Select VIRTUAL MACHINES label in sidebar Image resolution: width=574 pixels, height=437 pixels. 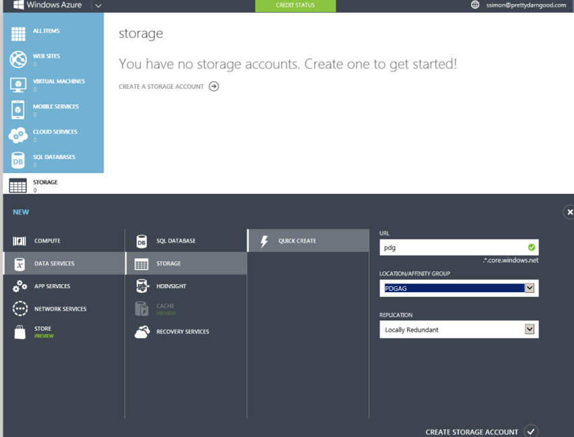pyautogui.click(x=59, y=81)
